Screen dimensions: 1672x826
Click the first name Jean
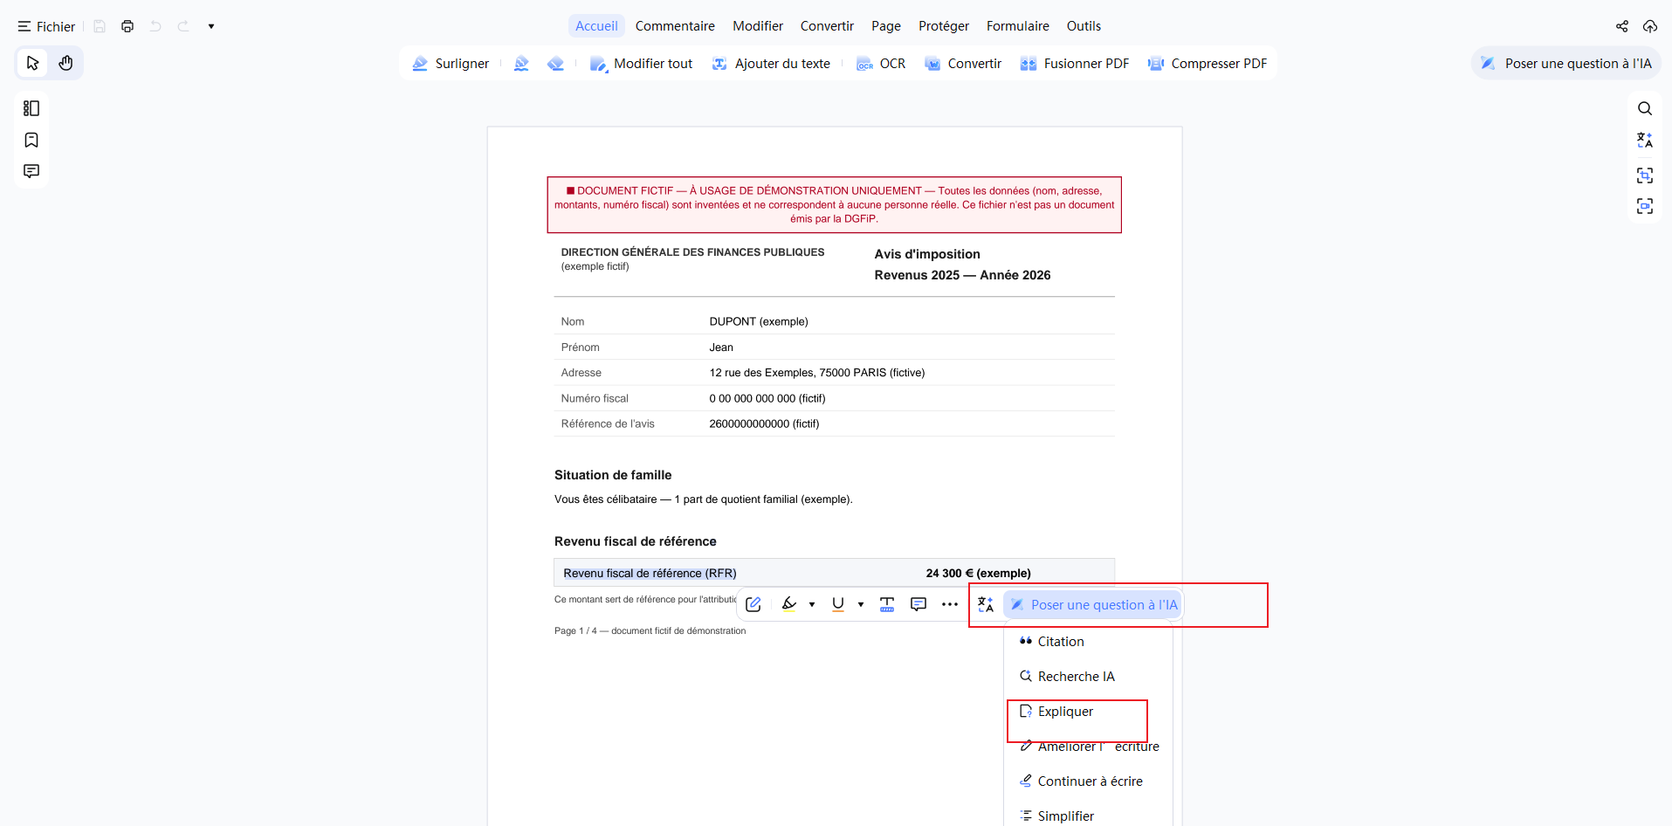721,348
